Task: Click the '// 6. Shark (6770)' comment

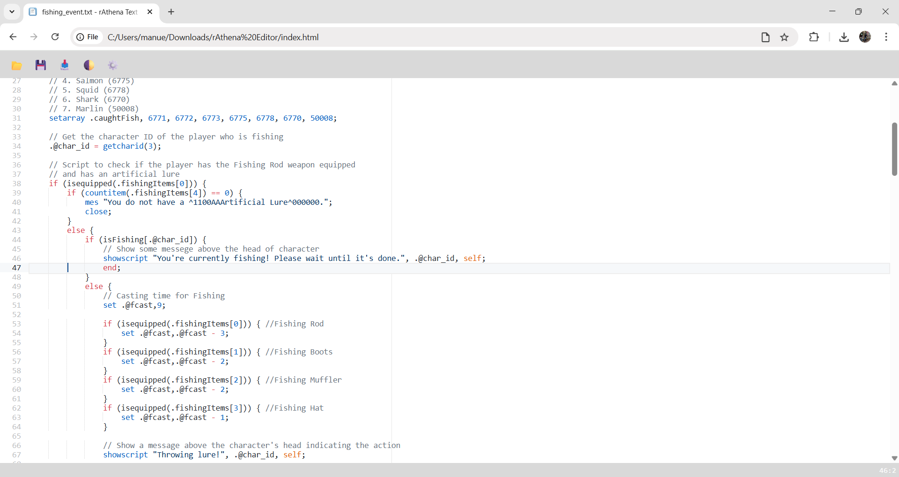Action: (x=89, y=99)
